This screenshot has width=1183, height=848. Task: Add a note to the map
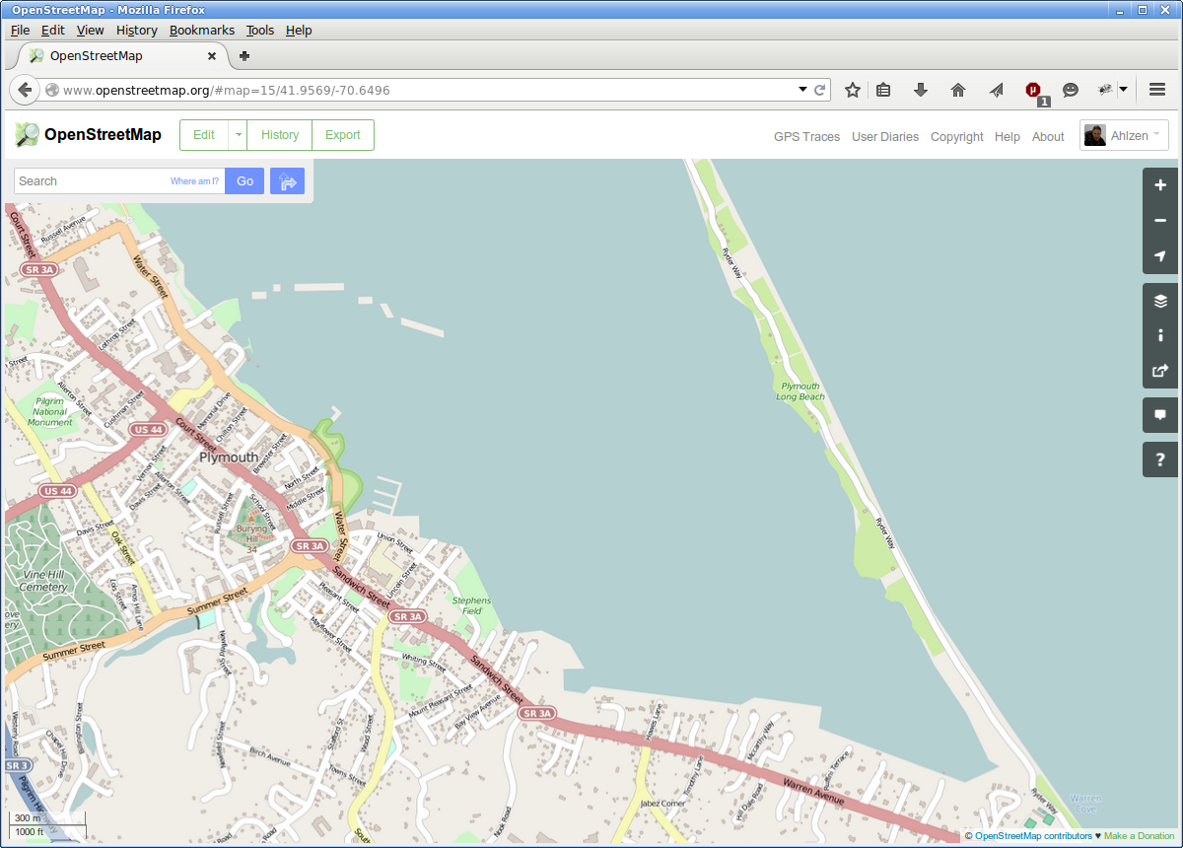1160,415
